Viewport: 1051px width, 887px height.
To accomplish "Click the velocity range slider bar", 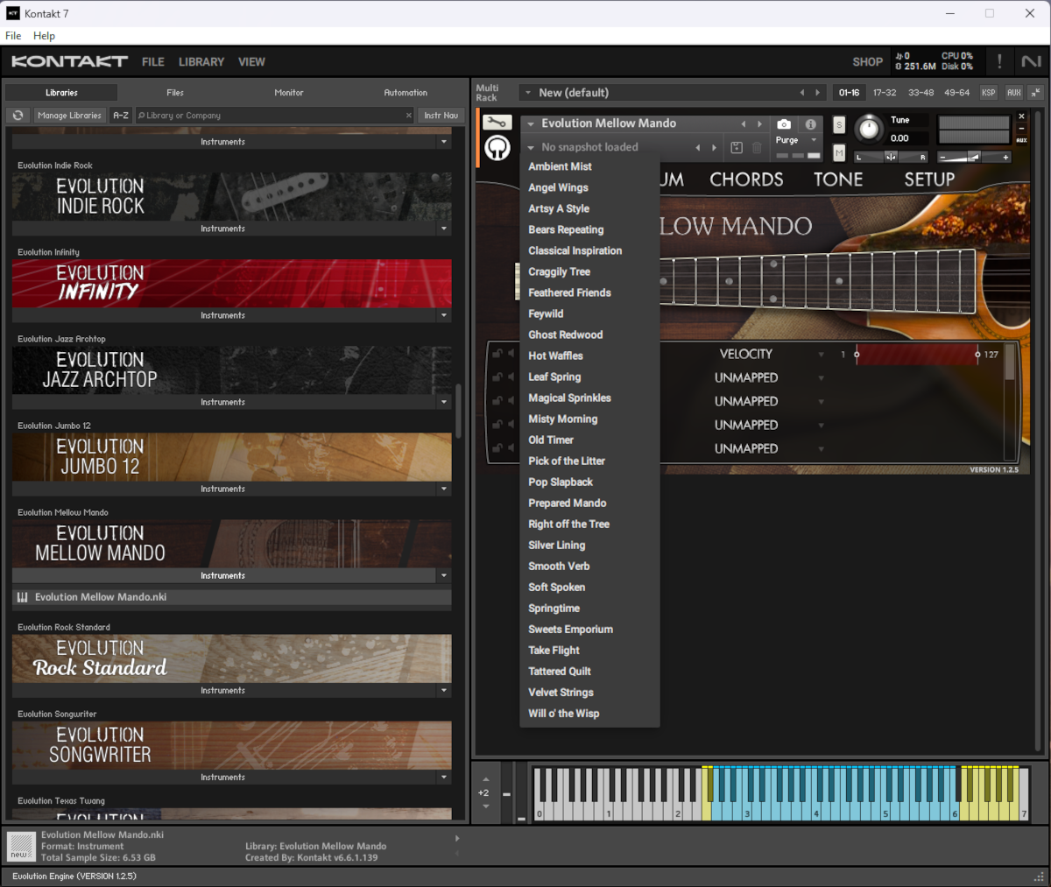I will point(917,355).
